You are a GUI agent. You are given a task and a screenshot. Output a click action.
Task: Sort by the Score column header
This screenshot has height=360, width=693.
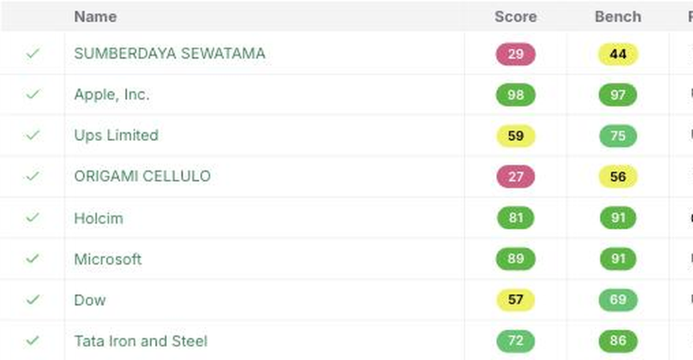(x=516, y=17)
